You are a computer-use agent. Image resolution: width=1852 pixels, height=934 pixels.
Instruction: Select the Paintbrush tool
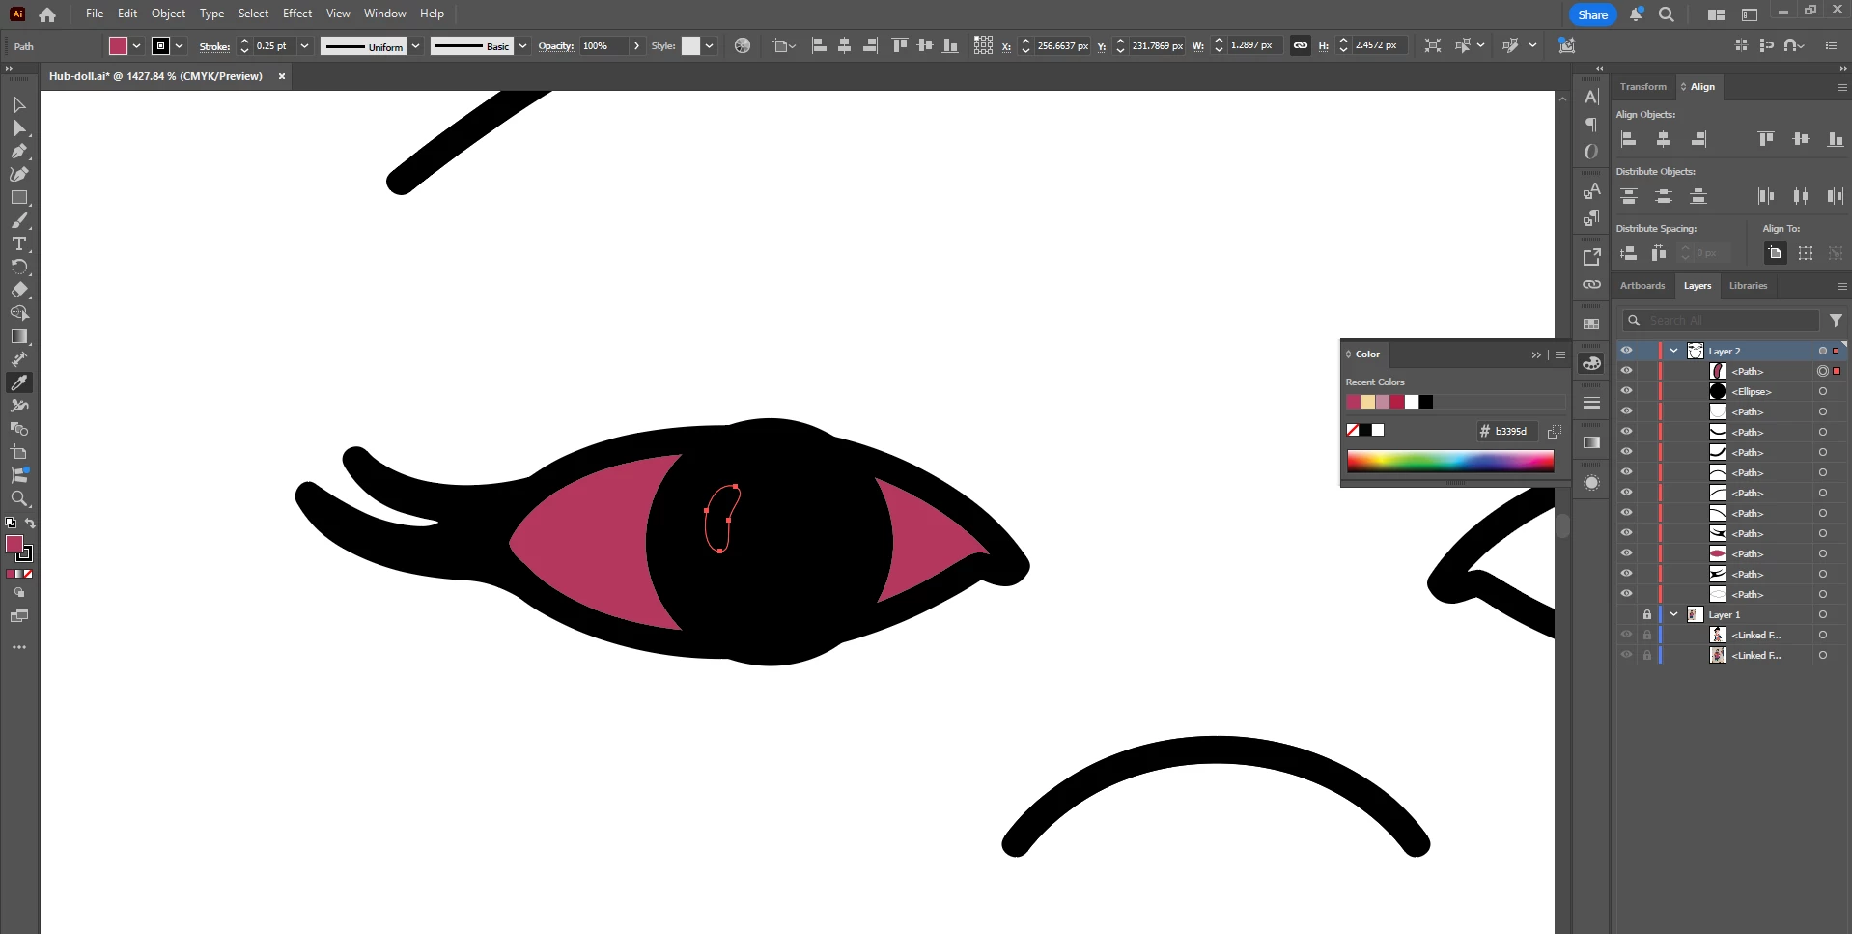click(19, 220)
